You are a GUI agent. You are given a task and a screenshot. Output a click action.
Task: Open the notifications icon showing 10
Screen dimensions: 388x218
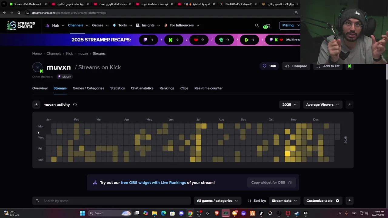pyautogui.click(x=266, y=26)
